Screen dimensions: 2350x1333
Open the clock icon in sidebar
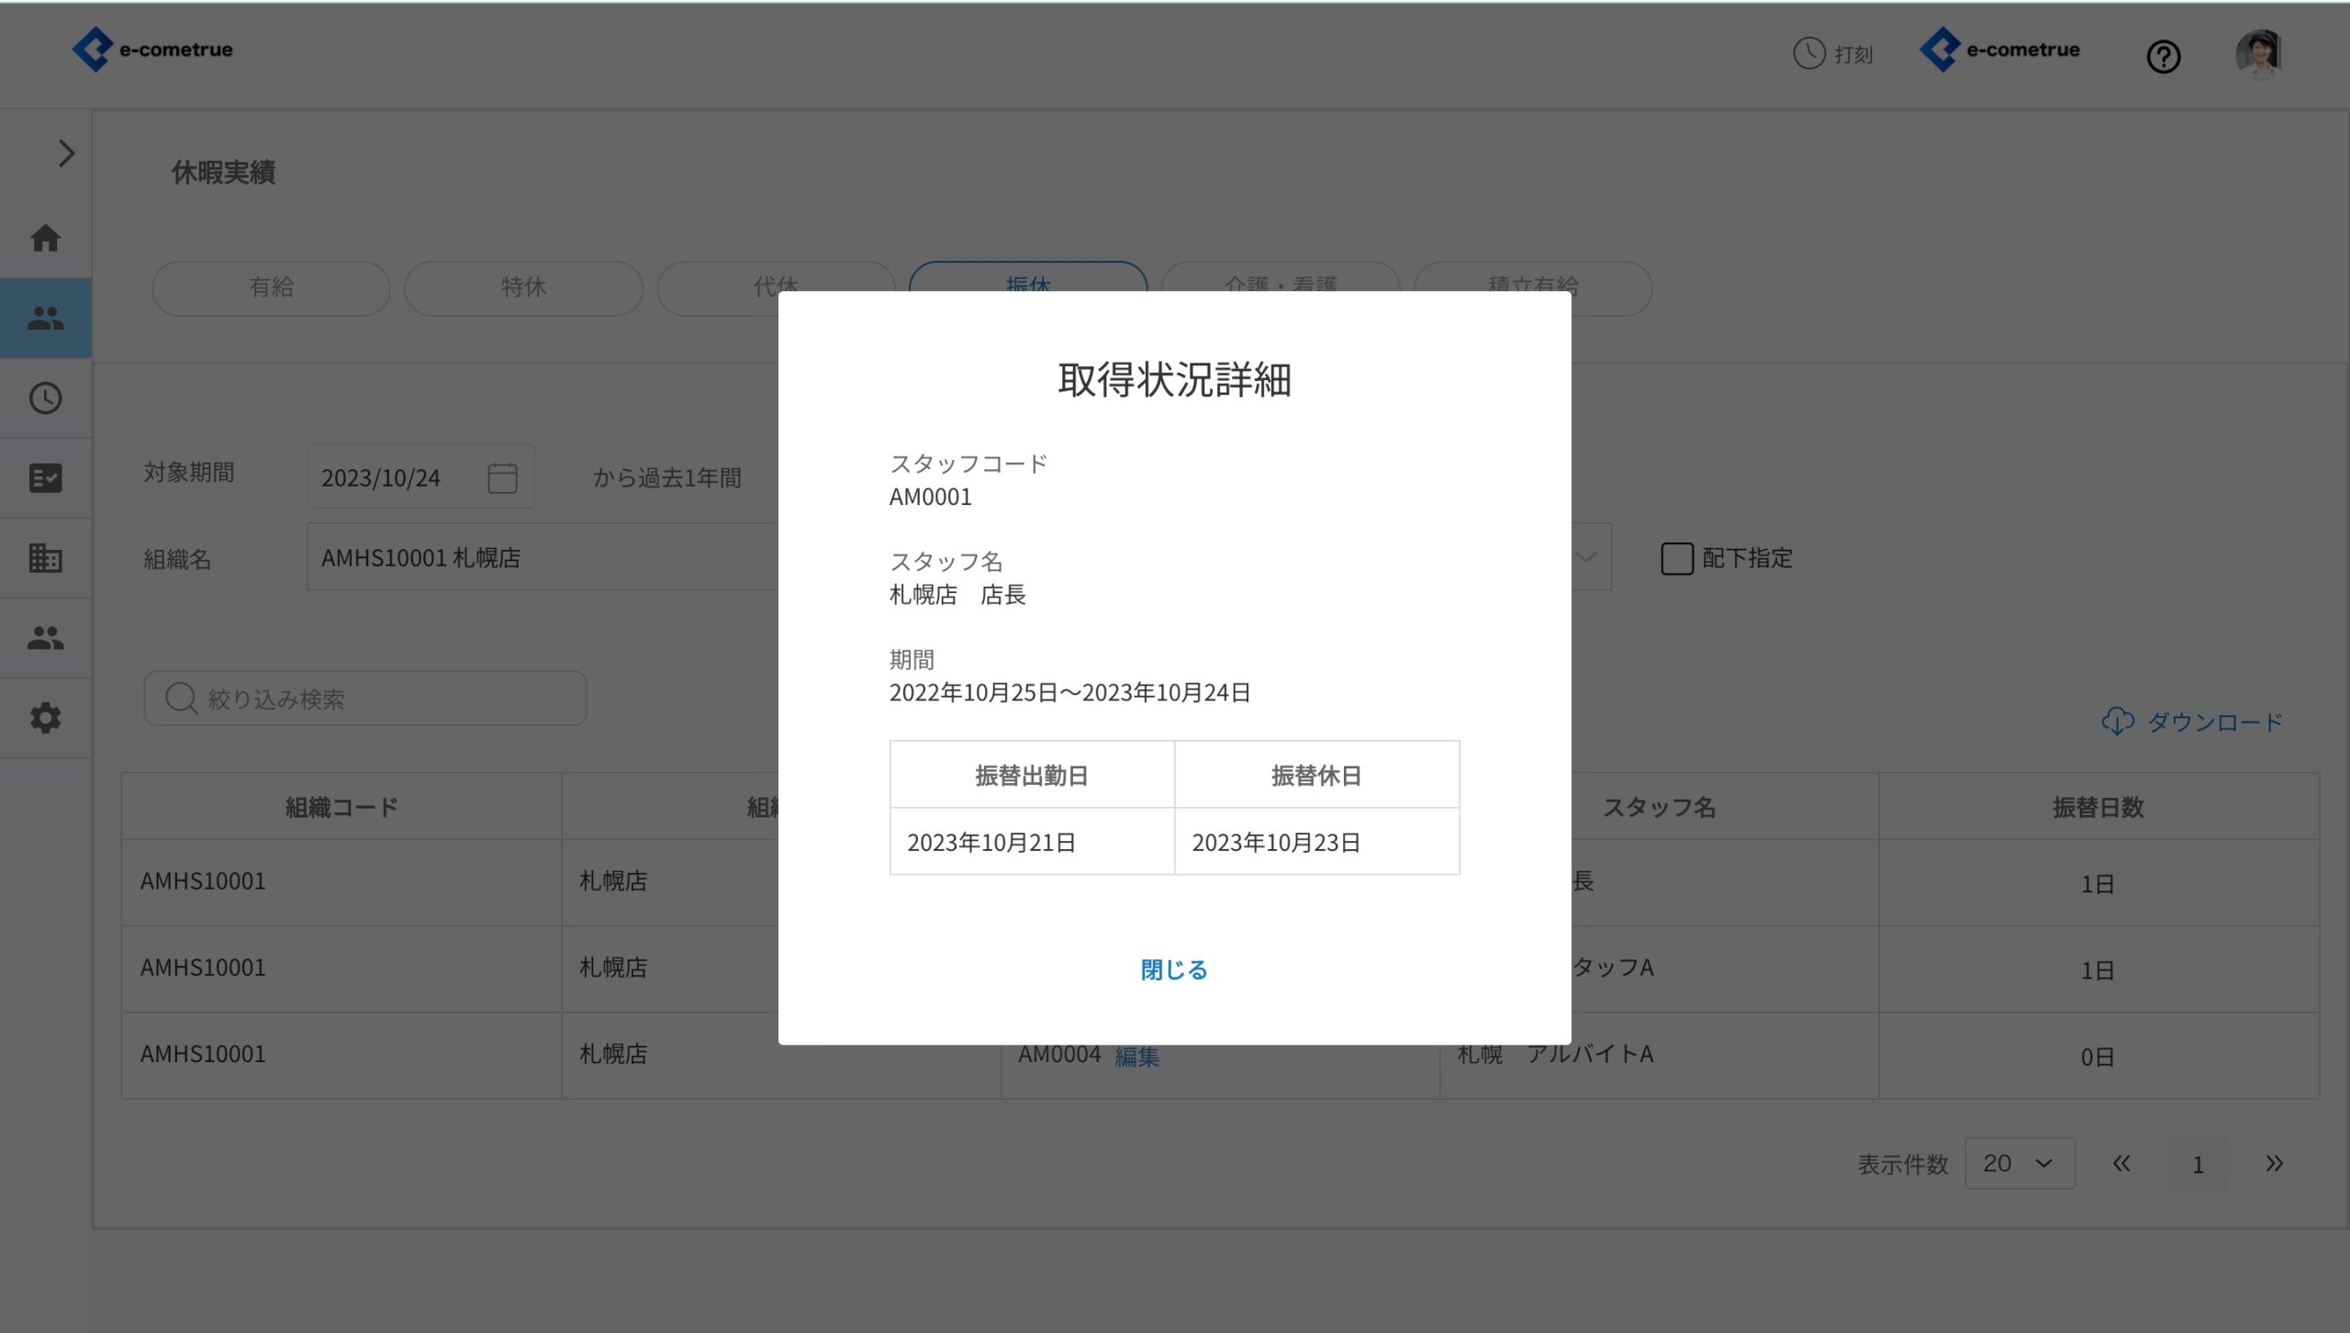click(x=45, y=398)
